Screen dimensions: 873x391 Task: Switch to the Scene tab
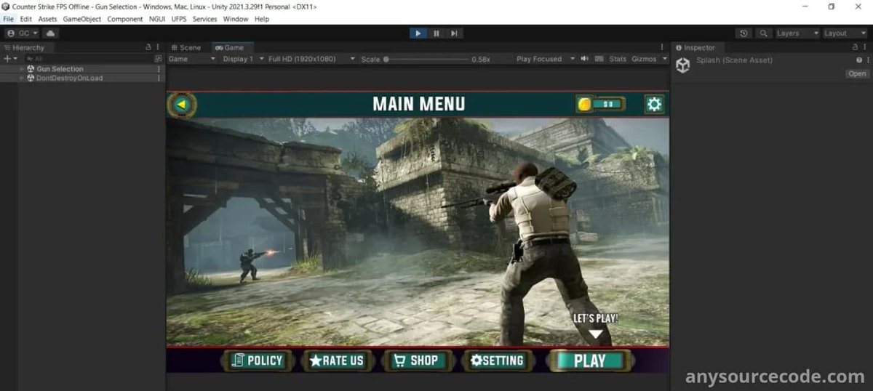186,47
